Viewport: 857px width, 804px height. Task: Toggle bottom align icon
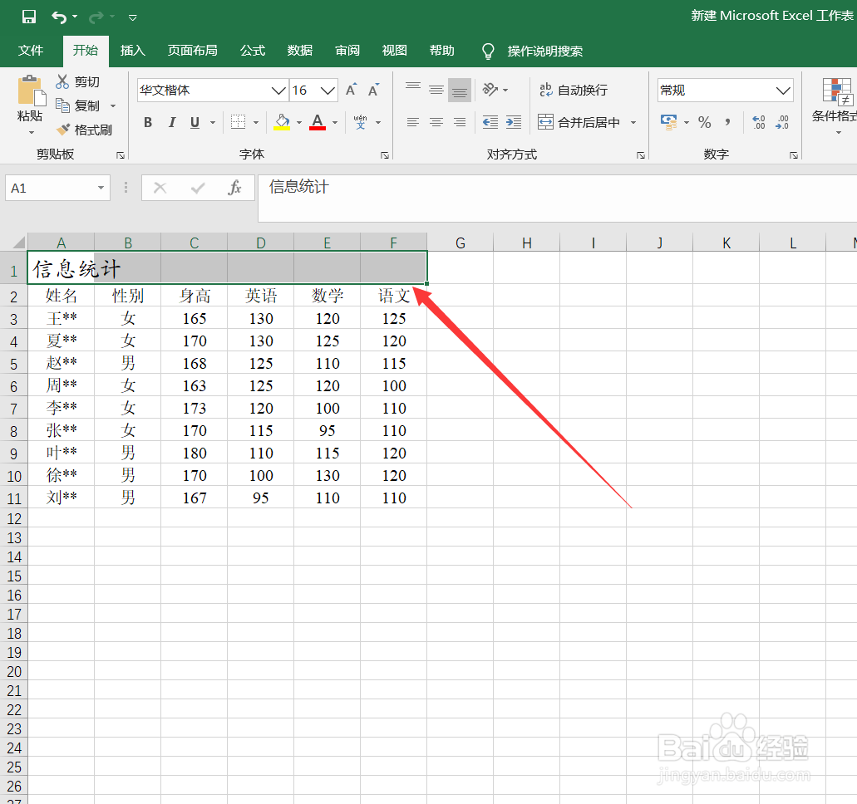[460, 90]
